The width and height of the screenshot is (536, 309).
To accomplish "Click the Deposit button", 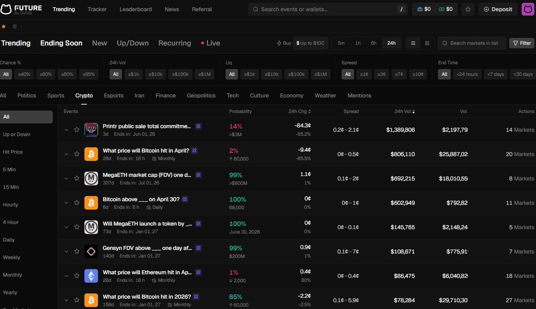I will [x=498, y=9].
